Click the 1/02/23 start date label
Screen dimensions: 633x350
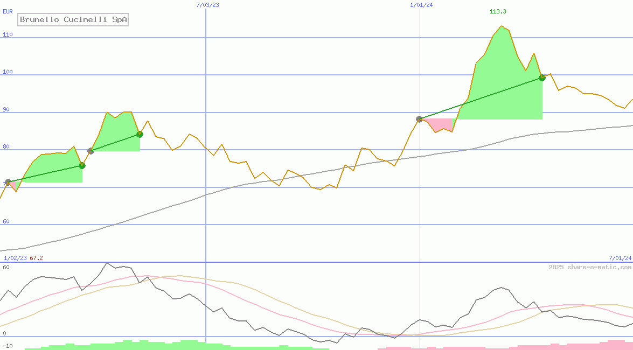click(x=15, y=258)
